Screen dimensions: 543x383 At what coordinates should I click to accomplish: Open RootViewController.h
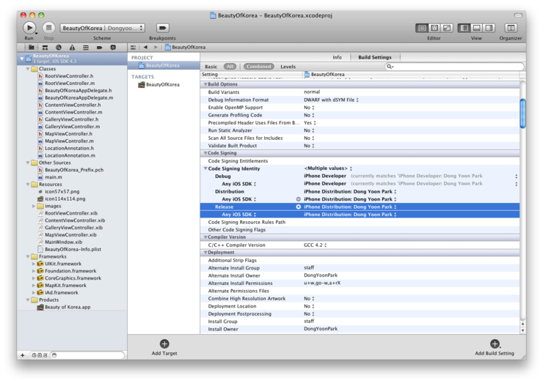tap(69, 76)
